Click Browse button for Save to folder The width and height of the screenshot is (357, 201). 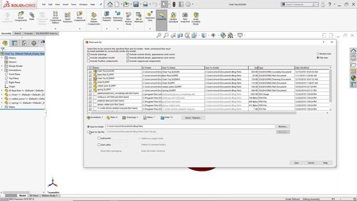283,127
